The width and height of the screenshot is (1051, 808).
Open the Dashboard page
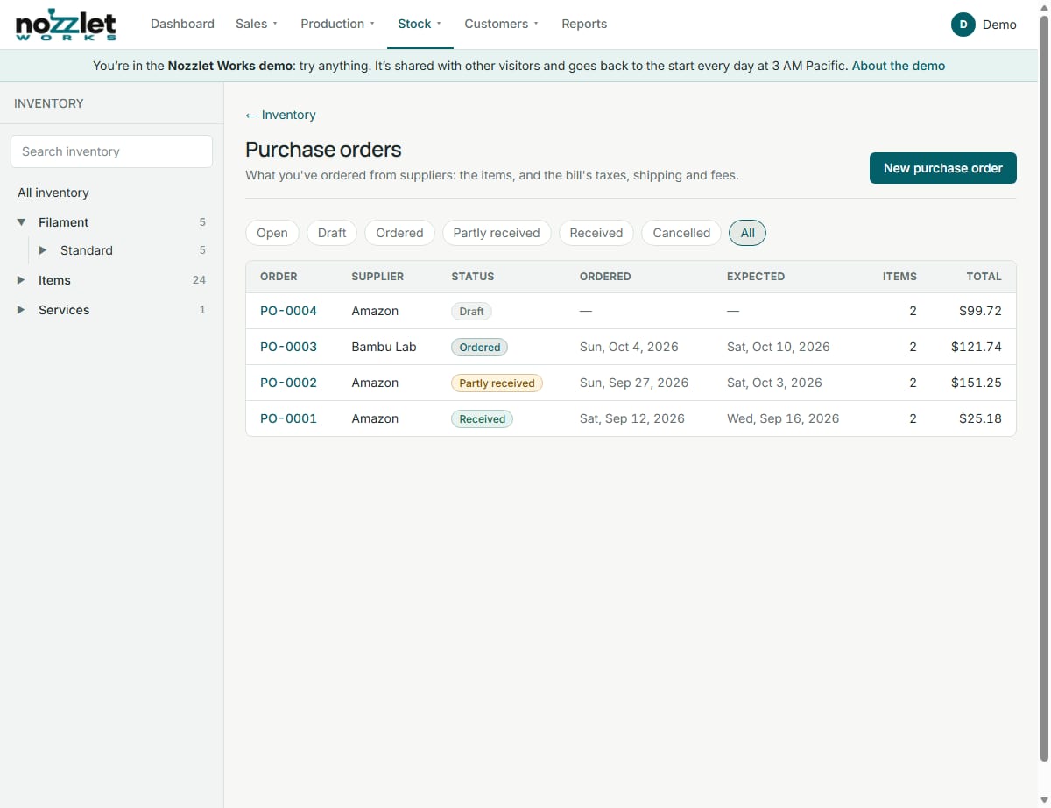coord(182,24)
